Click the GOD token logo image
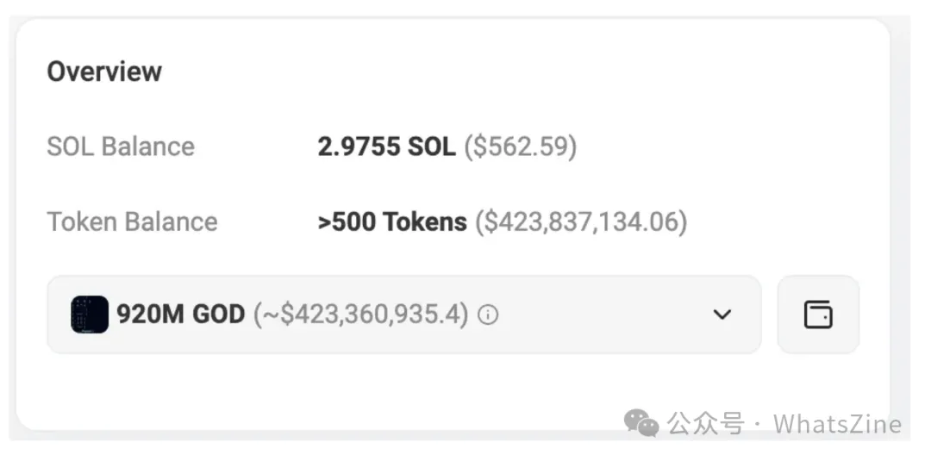Viewport: 931px width, 461px height. point(90,315)
